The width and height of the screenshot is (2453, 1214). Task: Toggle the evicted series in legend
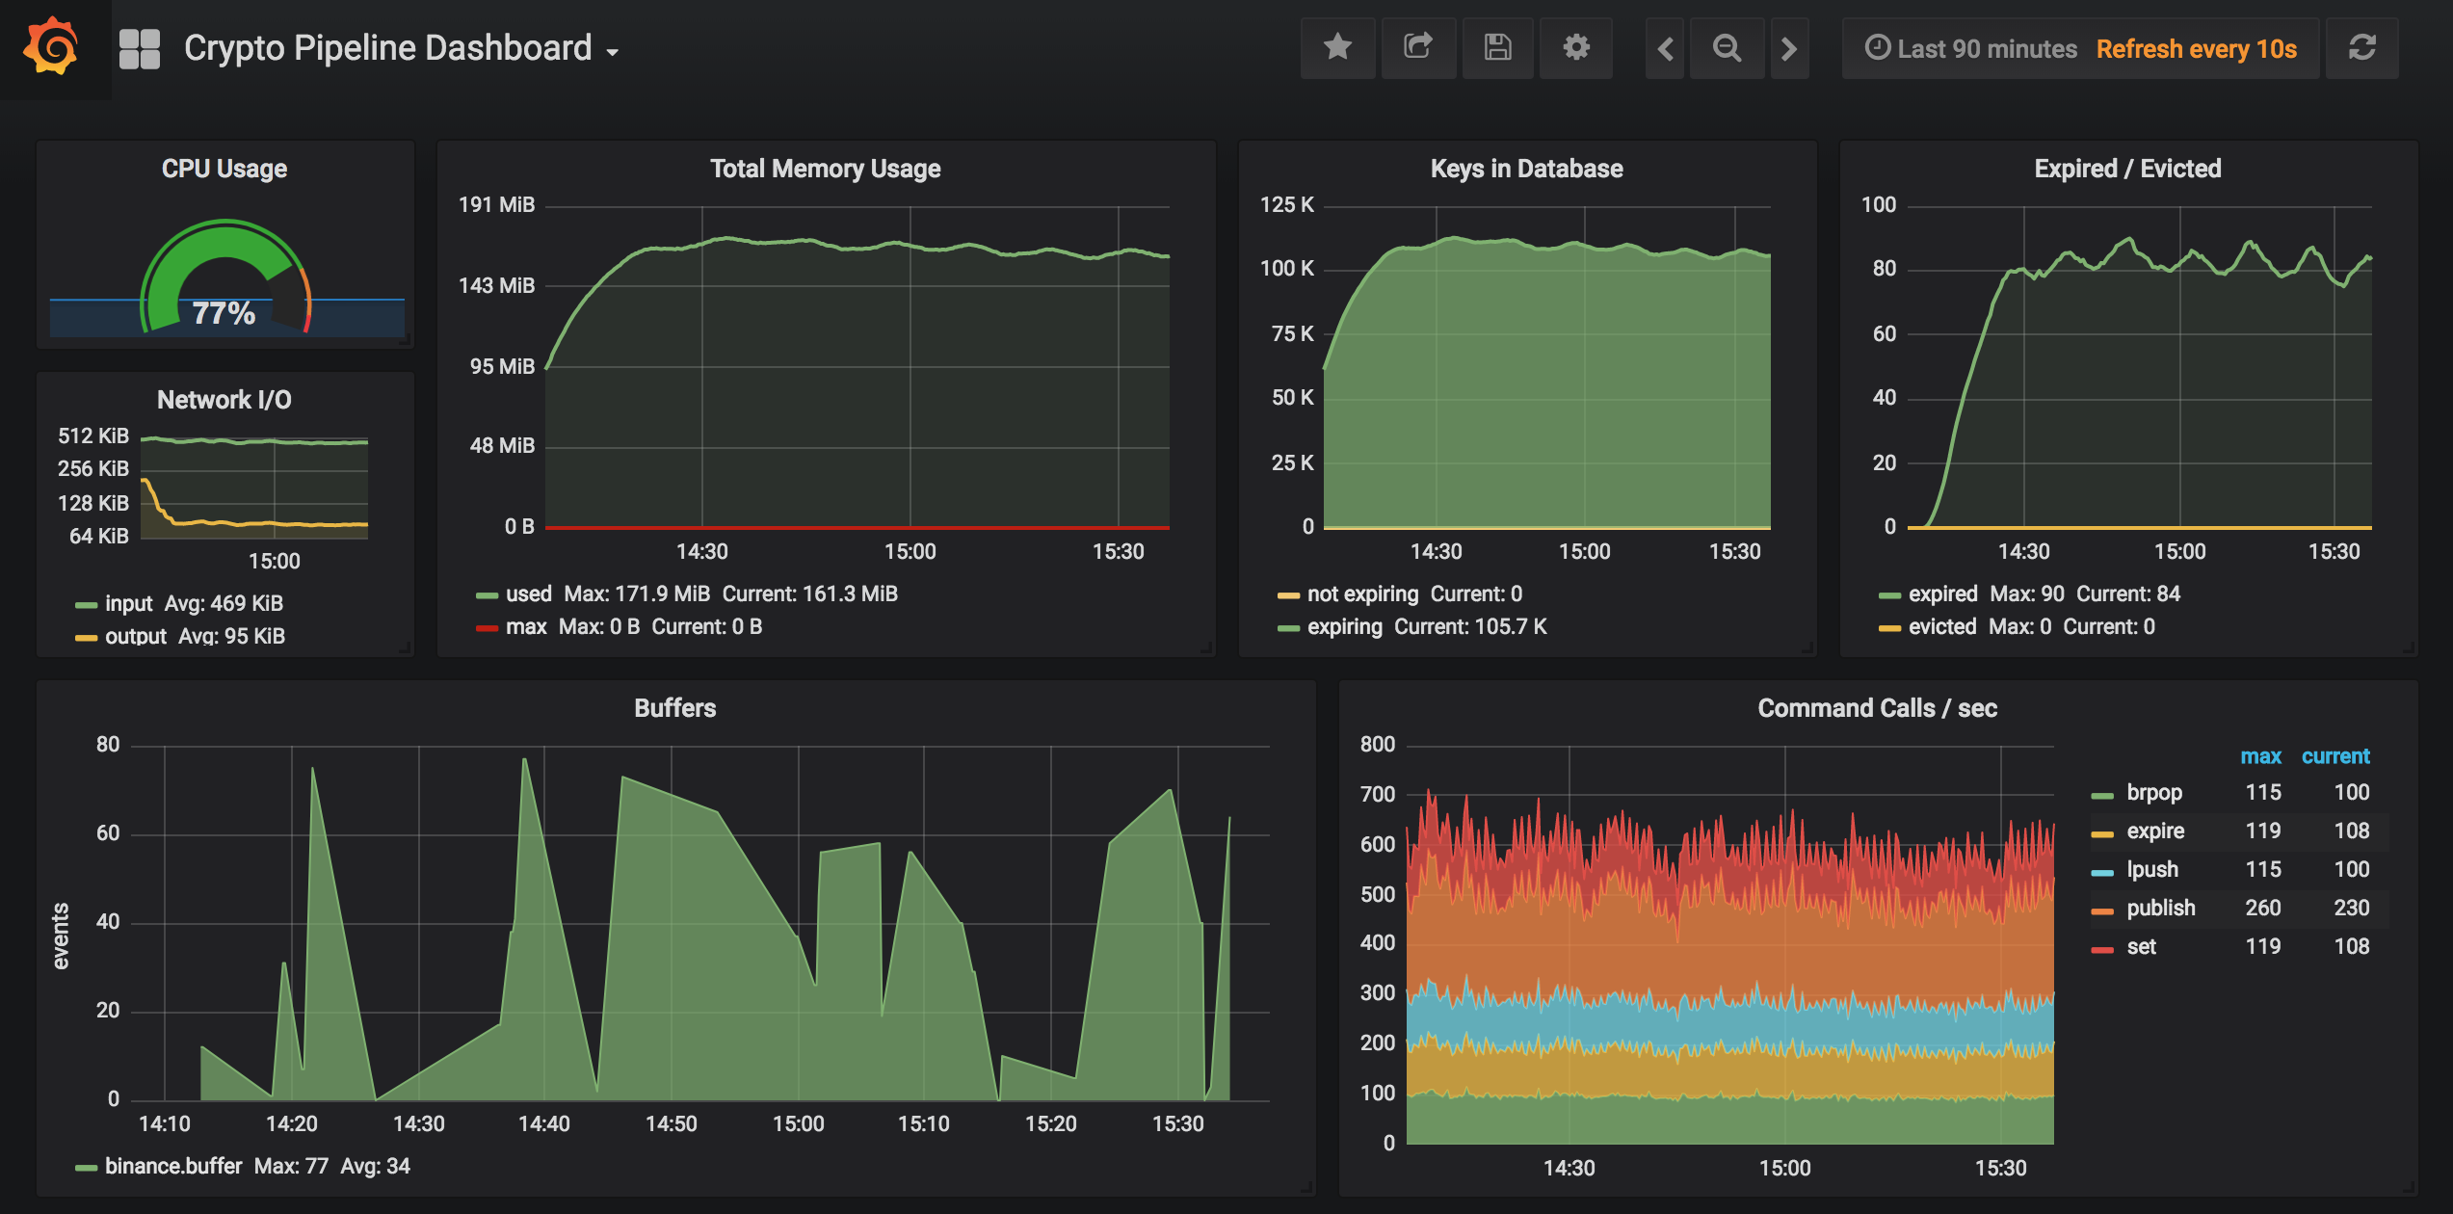click(1941, 627)
